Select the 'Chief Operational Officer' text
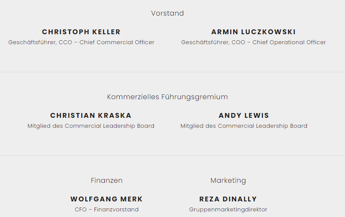Image resolution: width=345 pixels, height=217 pixels. [x=289, y=42]
